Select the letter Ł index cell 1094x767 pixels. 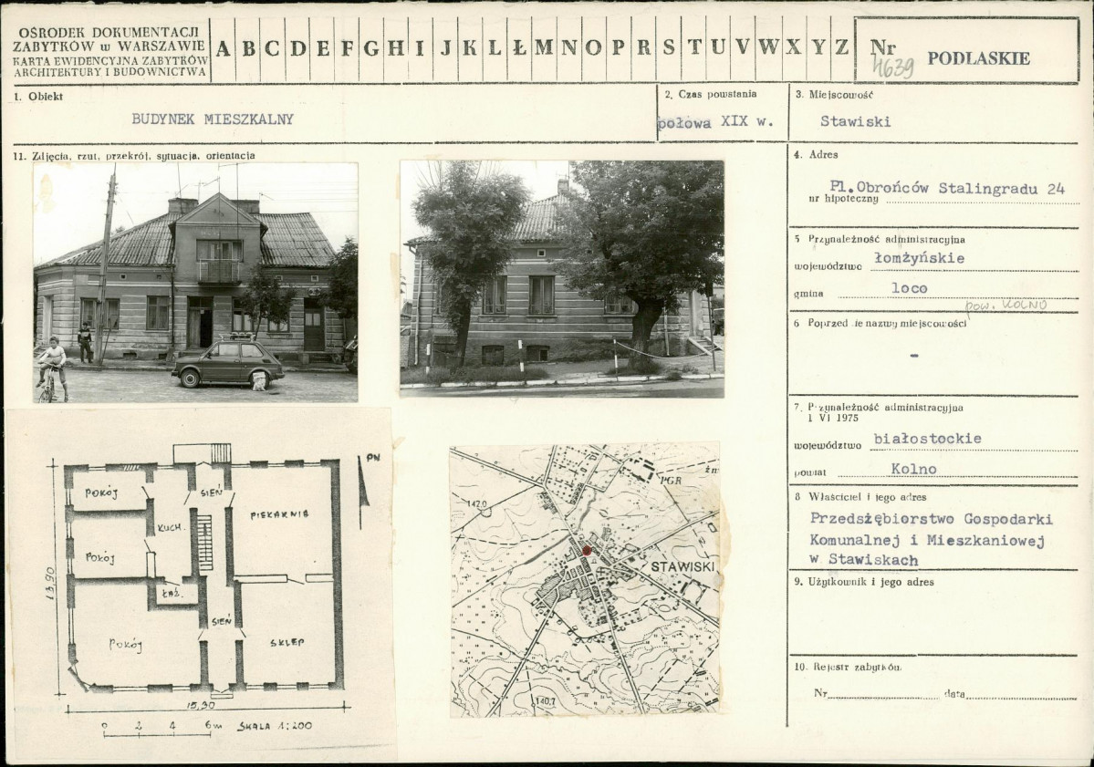click(518, 48)
